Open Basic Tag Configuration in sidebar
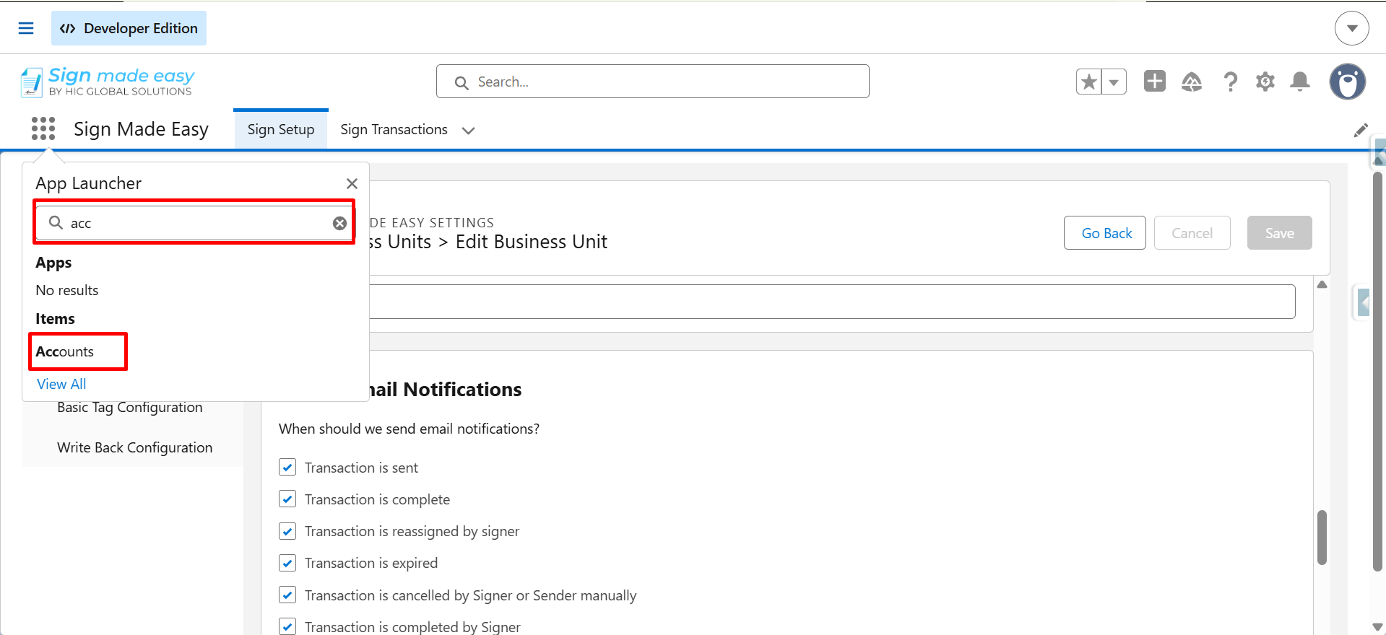 (x=130, y=407)
